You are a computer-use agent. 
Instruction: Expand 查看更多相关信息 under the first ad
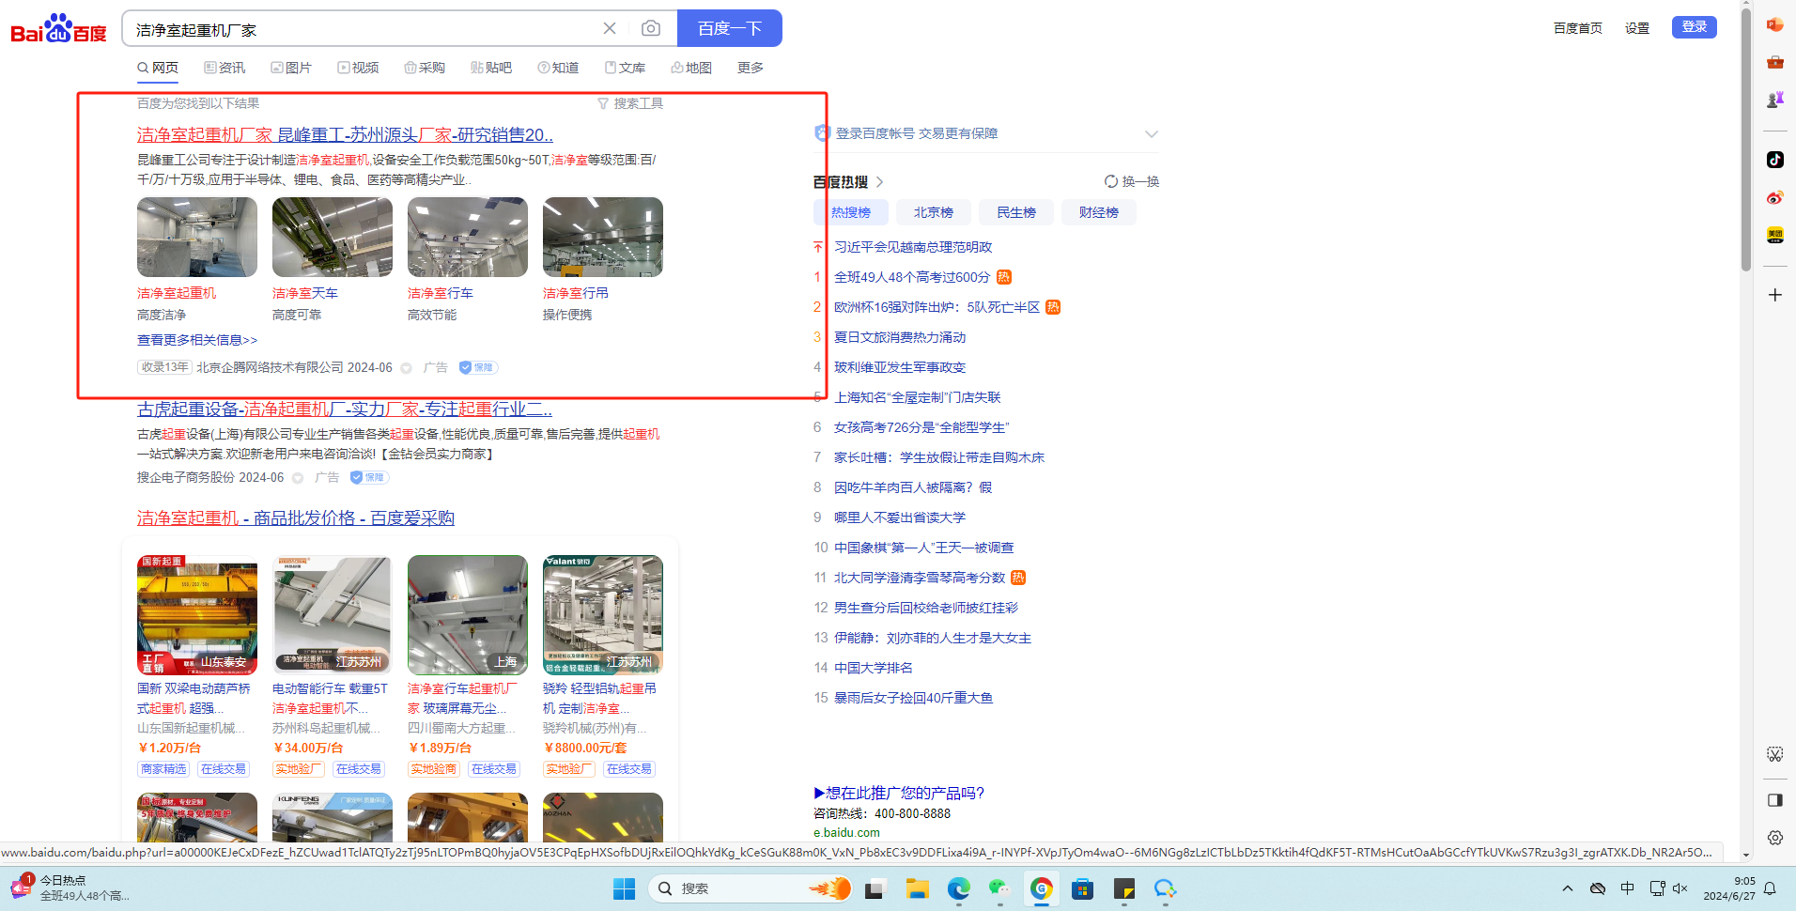click(x=197, y=340)
